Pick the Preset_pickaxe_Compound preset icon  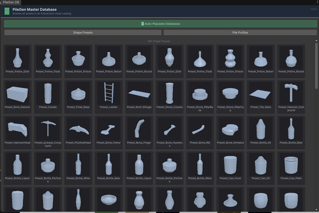[48, 129]
